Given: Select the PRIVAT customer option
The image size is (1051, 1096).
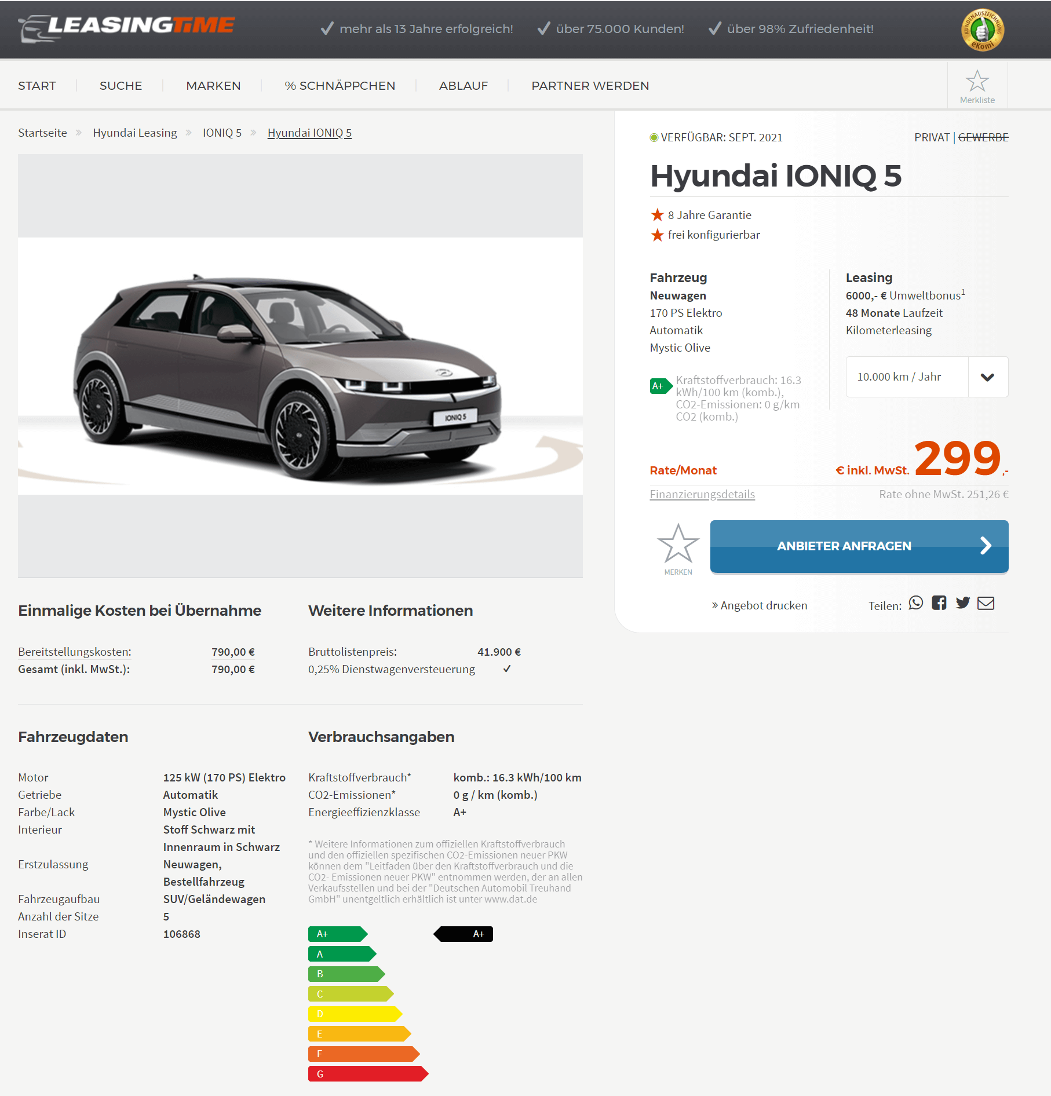Looking at the screenshot, I should [x=932, y=137].
